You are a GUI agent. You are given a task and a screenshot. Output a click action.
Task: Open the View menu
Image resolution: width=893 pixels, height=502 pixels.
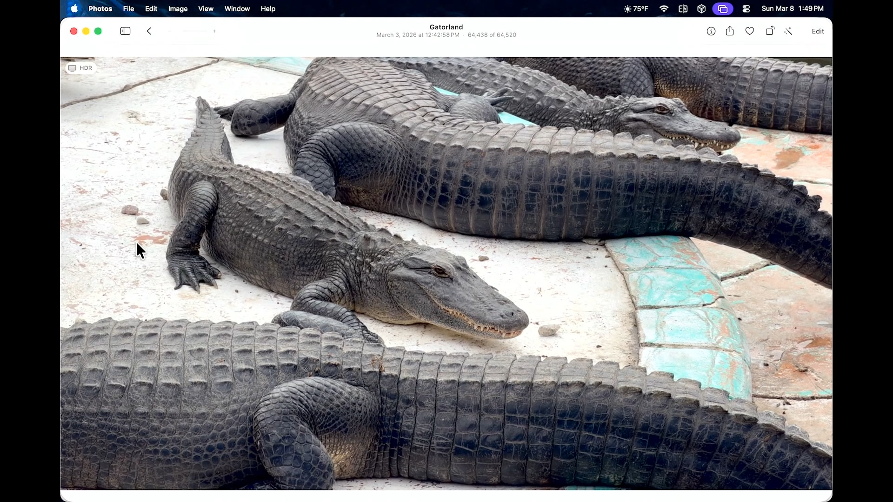click(206, 9)
